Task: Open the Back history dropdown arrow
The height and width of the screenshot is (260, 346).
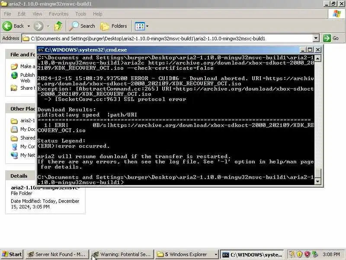Action: [x=29, y=26]
